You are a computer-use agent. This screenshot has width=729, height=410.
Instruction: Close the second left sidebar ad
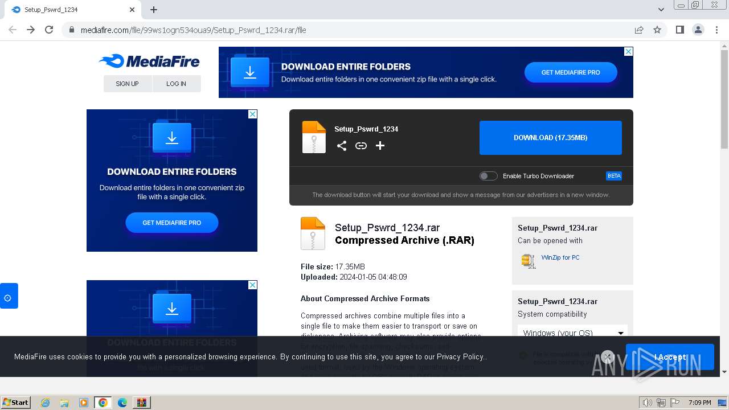(x=253, y=285)
